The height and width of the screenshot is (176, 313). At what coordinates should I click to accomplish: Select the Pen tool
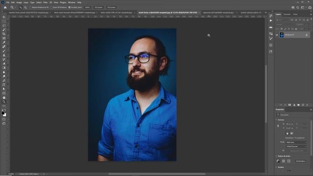click(4, 81)
